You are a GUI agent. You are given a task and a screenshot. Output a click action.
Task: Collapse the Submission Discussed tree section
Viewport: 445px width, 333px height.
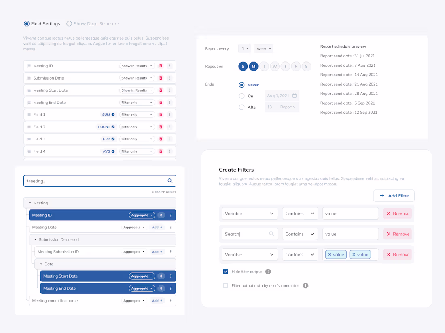35,239
